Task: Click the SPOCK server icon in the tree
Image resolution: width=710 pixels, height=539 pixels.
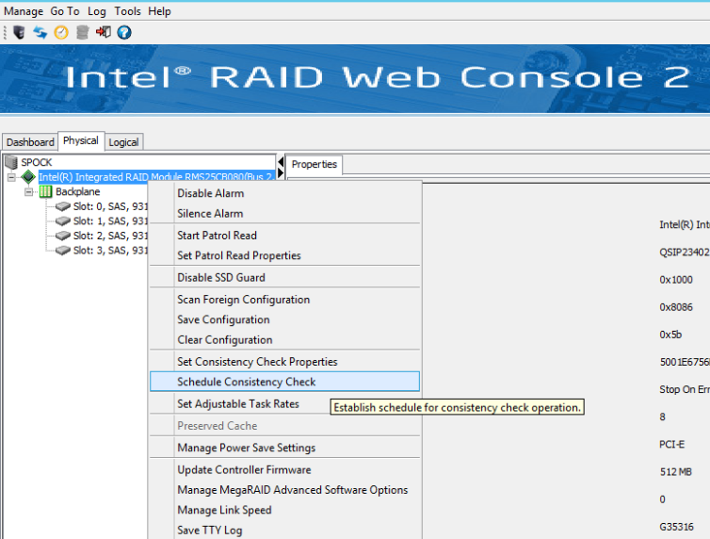Action: coord(11,162)
